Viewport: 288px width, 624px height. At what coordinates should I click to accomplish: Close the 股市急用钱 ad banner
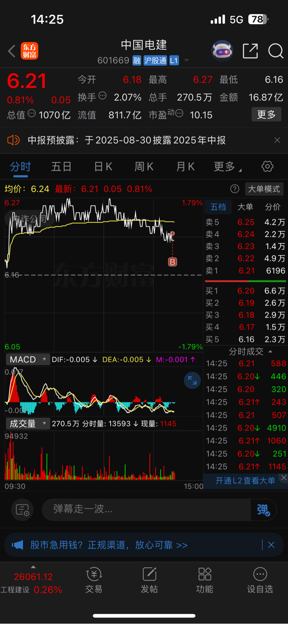pos(271,545)
